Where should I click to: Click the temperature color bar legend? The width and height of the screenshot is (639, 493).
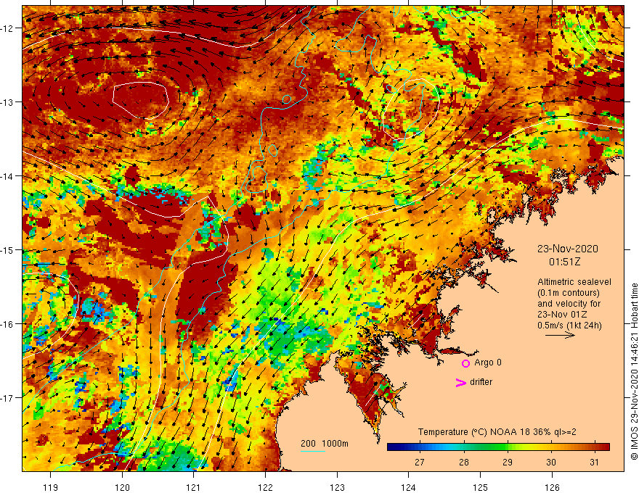point(498,447)
